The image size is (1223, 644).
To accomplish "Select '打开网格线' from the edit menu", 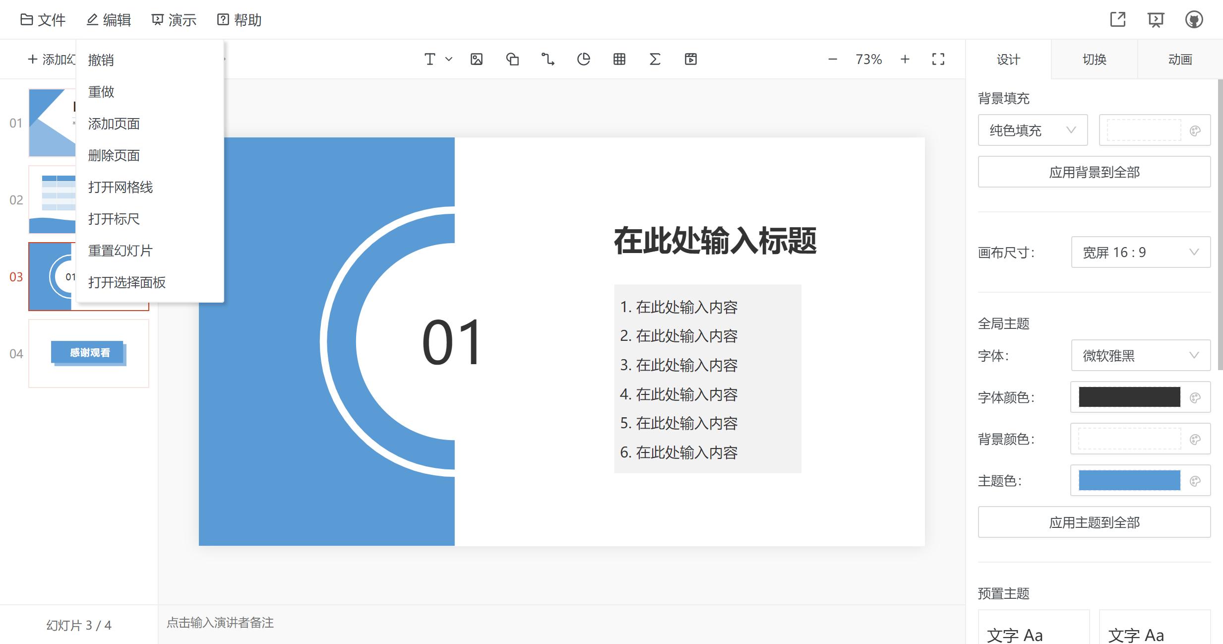I will 120,188.
